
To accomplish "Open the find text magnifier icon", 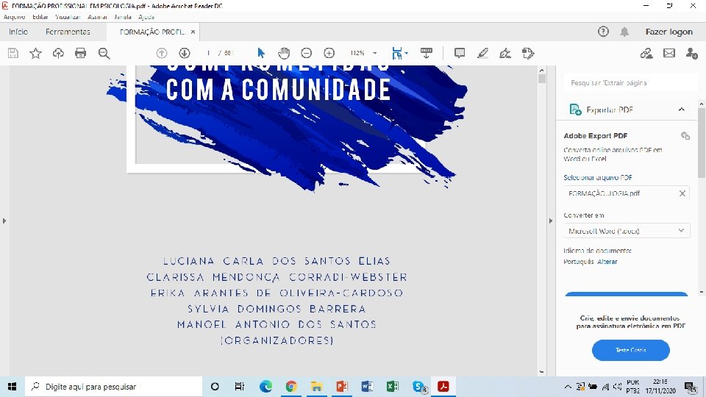I will tap(104, 53).
